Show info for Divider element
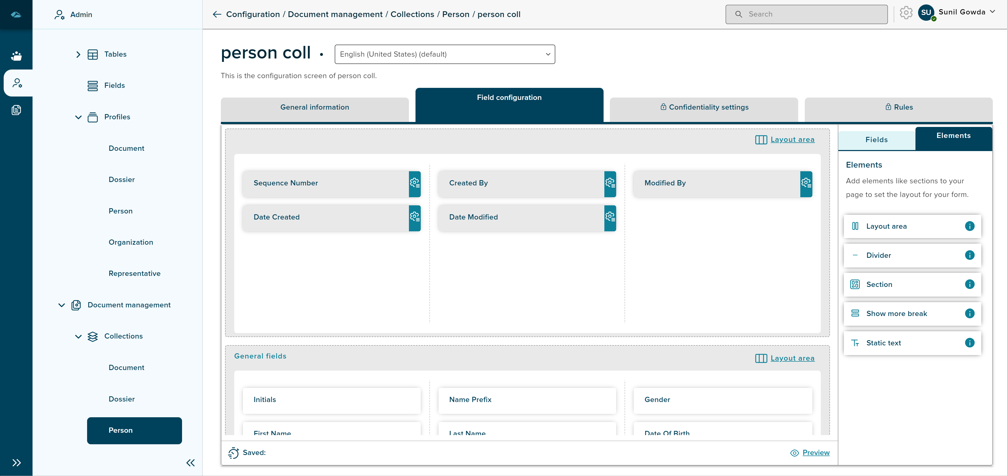This screenshot has height=476, width=1007. [969, 256]
